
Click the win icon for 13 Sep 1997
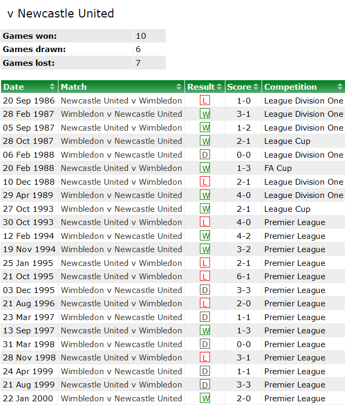click(205, 331)
